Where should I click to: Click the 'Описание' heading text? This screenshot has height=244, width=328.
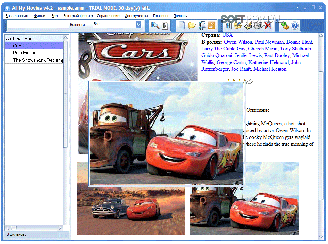(258, 110)
